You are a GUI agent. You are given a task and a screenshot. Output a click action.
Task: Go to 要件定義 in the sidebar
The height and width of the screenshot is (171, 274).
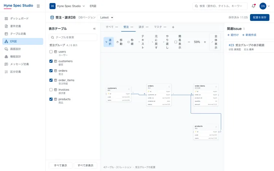pyautogui.click(x=23, y=26)
